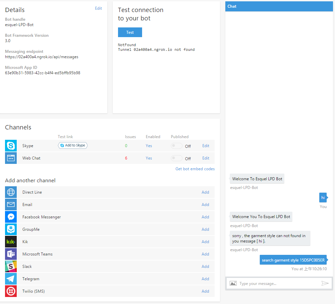Click the Web Chat channel icon

pos(11,158)
